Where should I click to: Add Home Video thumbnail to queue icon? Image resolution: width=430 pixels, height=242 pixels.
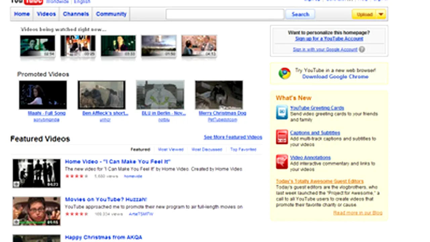coord(16,184)
